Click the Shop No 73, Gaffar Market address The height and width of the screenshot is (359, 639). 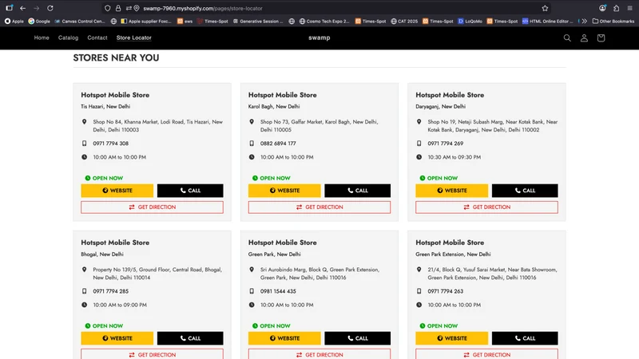319,126
